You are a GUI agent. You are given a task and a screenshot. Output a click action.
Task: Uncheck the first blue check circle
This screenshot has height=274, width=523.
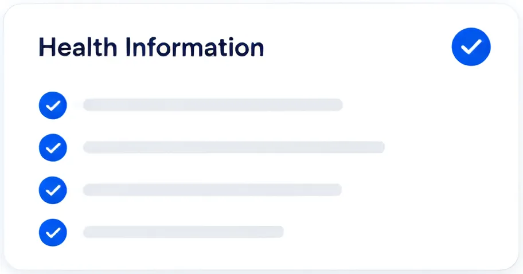(x=53, y=105)
